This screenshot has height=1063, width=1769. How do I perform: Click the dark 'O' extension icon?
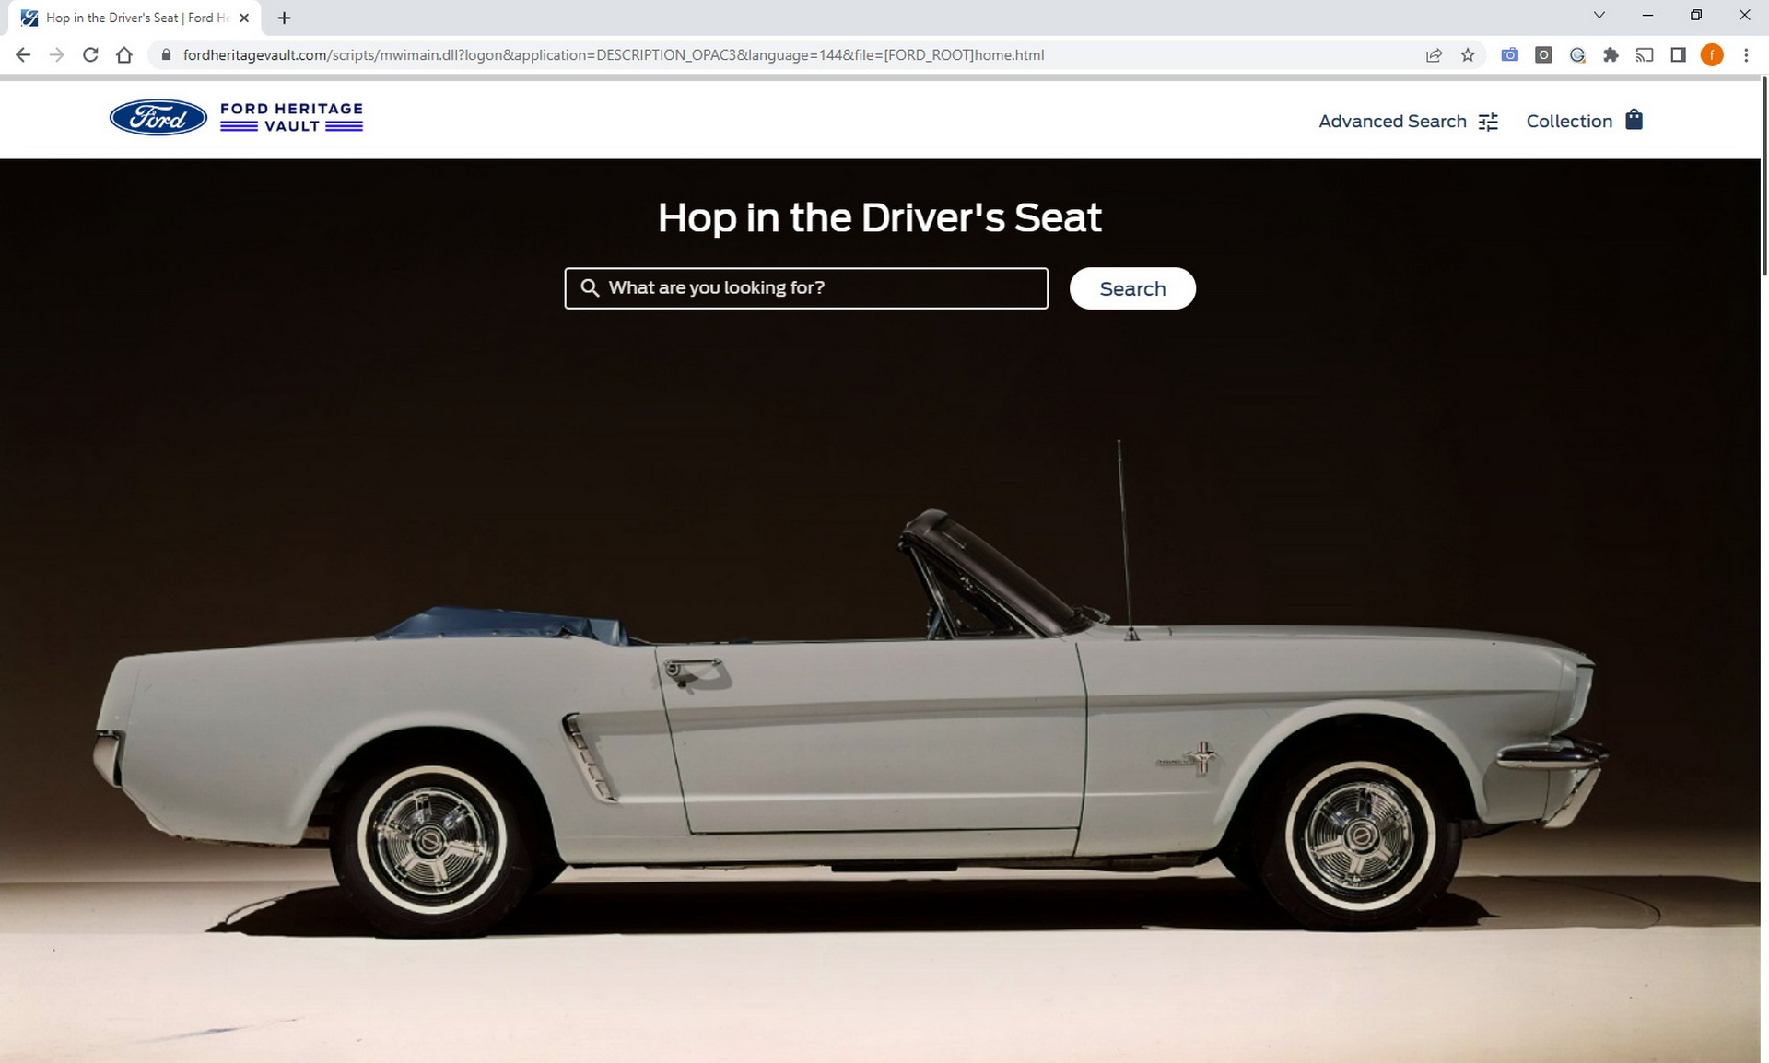[1543, 54]
